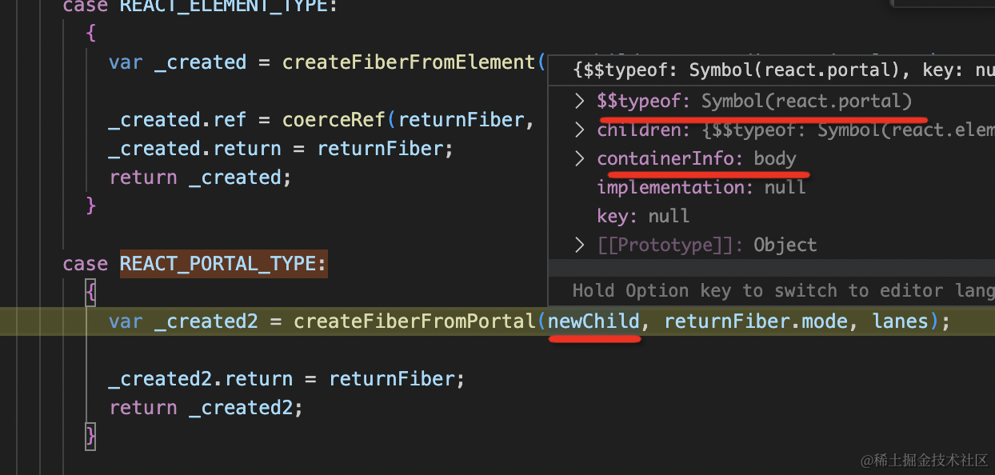This screenshot has height=475, width=995.
Task: Click the Hold Option key hint text
Action: tap(768, 290)
